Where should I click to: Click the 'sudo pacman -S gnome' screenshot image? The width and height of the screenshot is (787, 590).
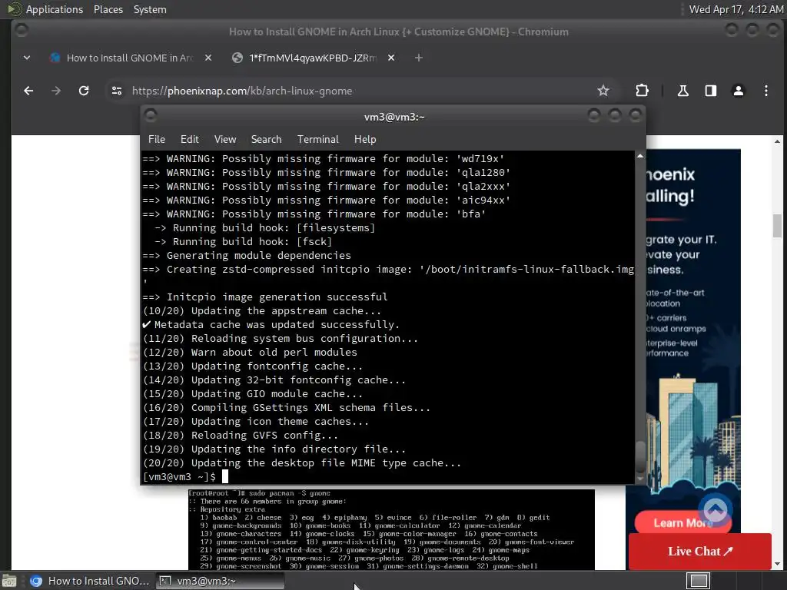(x=391, y=530)
